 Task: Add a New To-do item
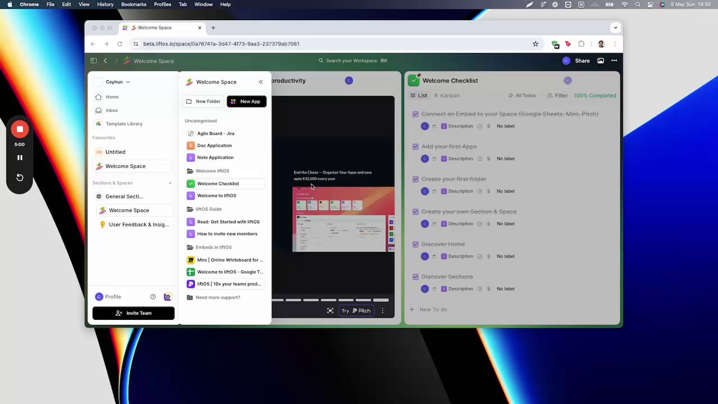click(429, 310)
